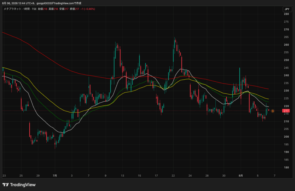Click the 始値218 open value in legend

[43, 9]
